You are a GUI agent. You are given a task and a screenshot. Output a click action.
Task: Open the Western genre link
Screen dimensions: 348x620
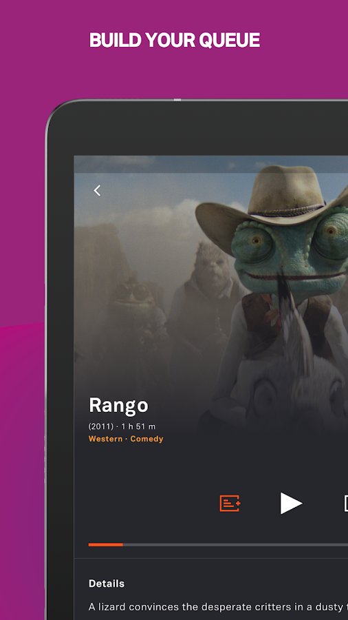[105, 439]
